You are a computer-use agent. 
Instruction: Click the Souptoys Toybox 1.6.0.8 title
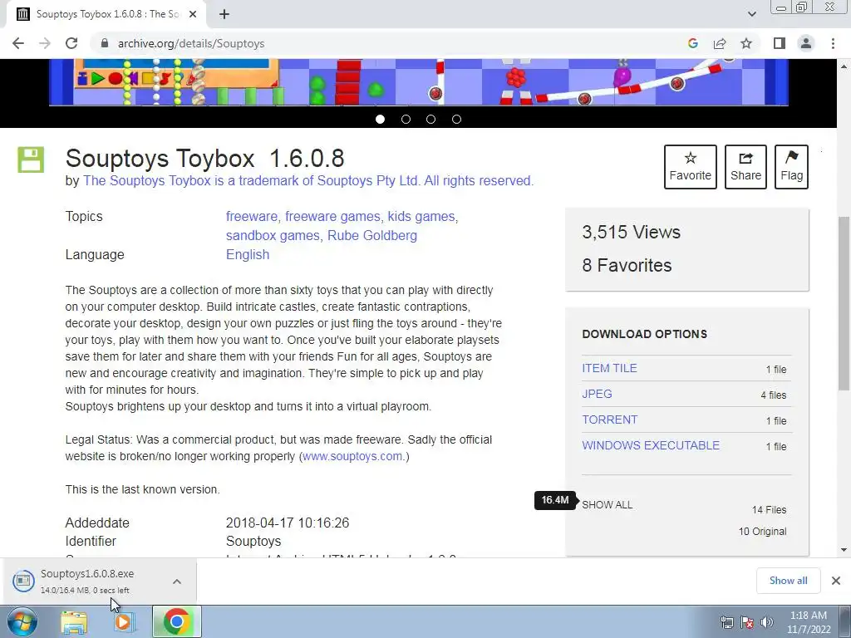point(204,159)
